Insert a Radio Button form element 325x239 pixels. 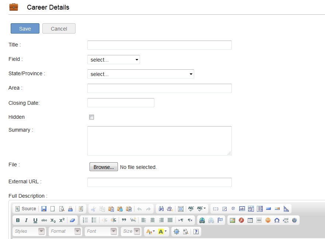tap(233, 209)
